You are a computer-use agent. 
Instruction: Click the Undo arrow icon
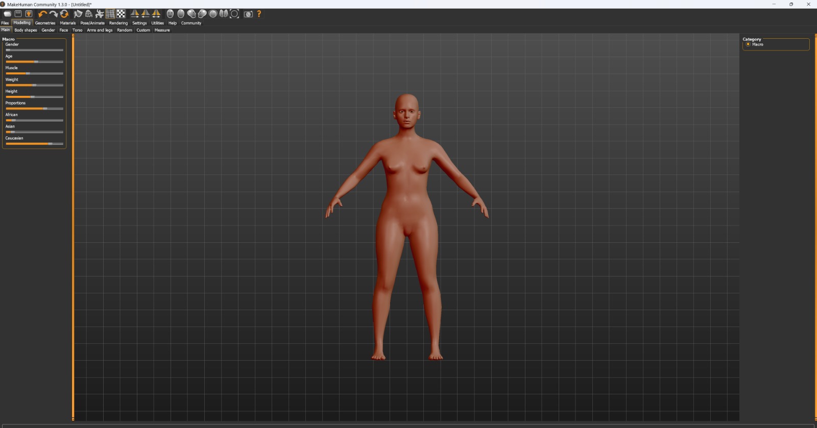[42, 14]
